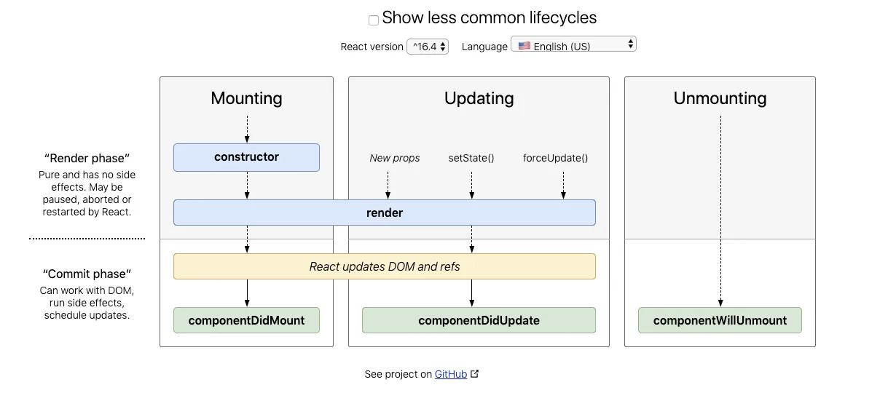Image resolution: width=896 pixels, height=417 pixels.
Task: Open the React version dropdown
Action: pyautogui.click(x=428, y=47)
